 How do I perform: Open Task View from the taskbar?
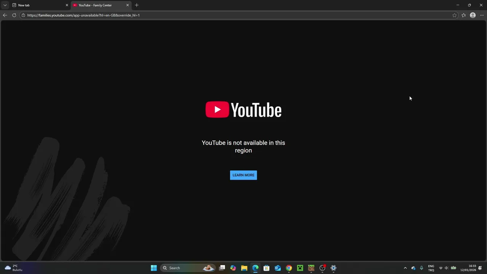click(222, 268)
